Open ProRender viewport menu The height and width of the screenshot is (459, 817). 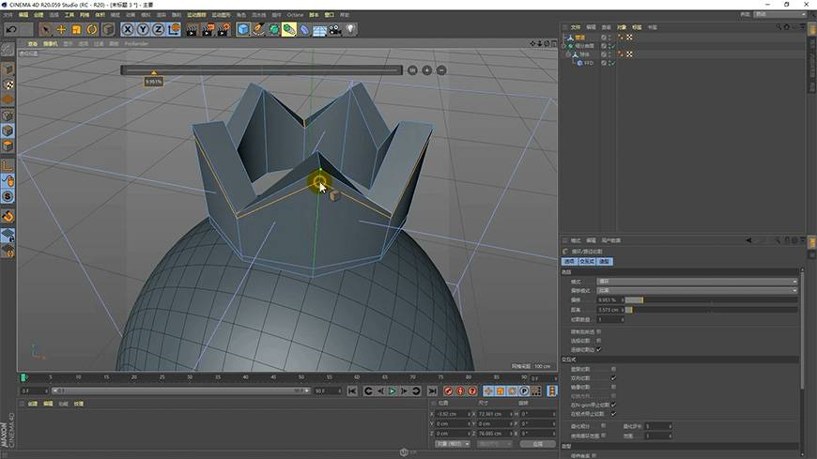[x=136, y=44]
